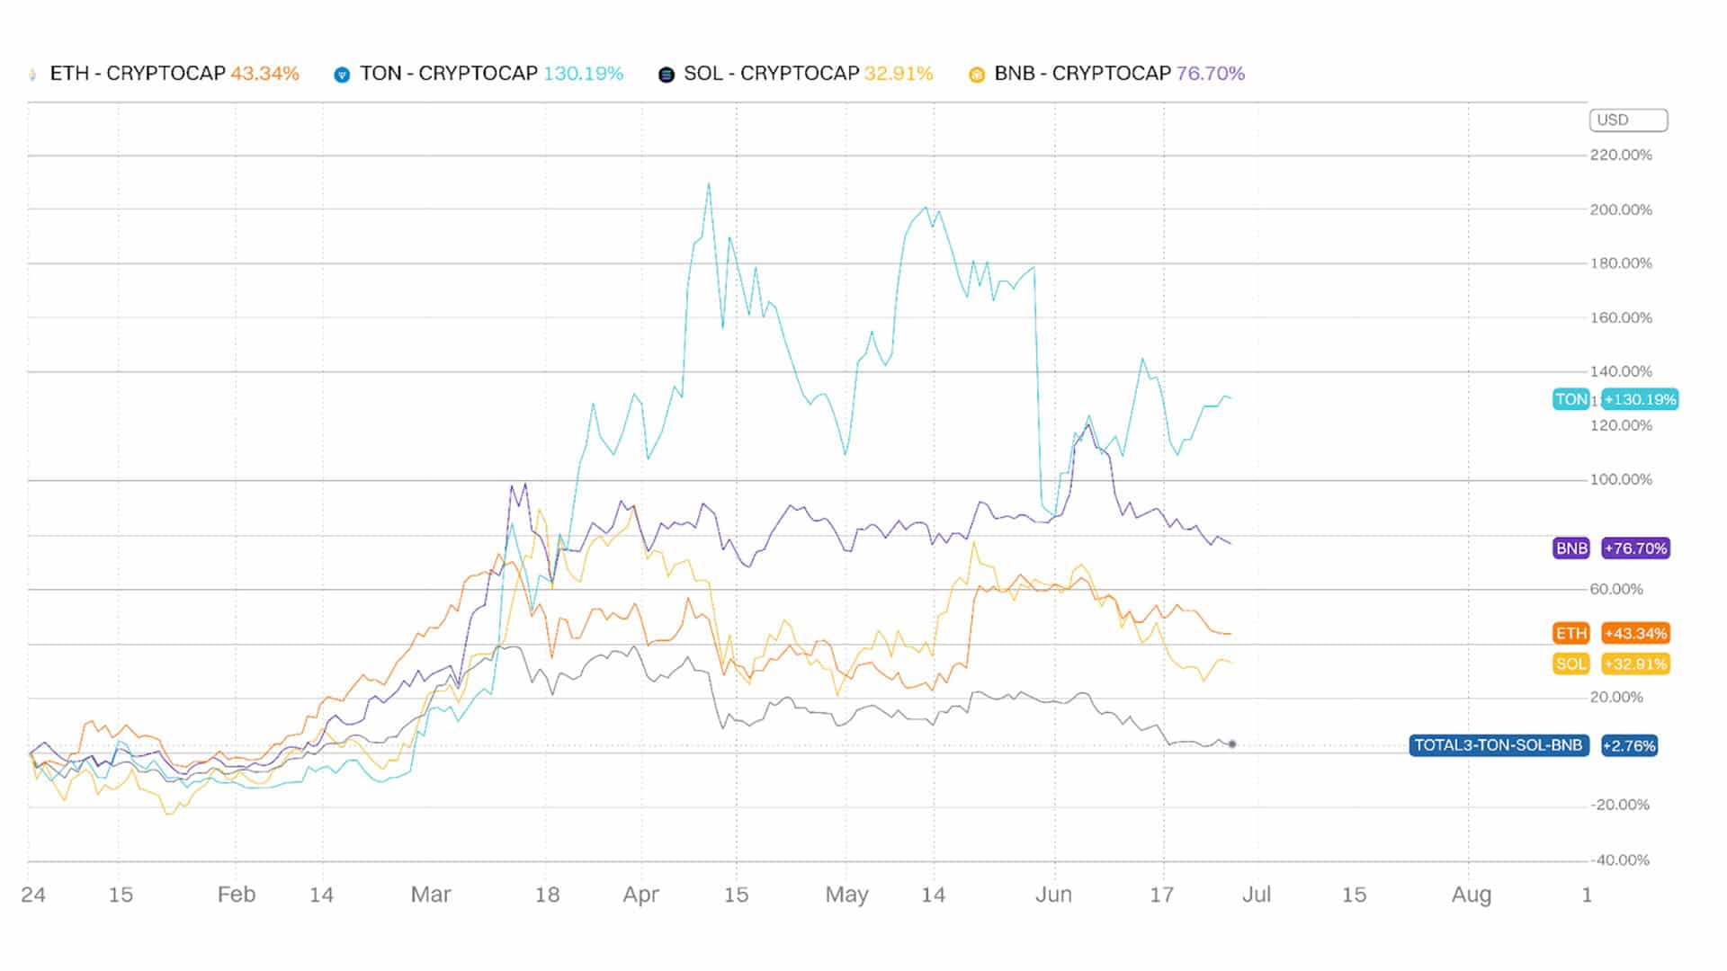Click the ETH series tag on the price scale
The image size is (1727, 971).
click(1571, 634)
